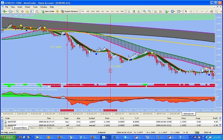Viewport: 223px width, 140px height.
Task: Open the Market Watch window icon
Action: (x=17, y=11)
